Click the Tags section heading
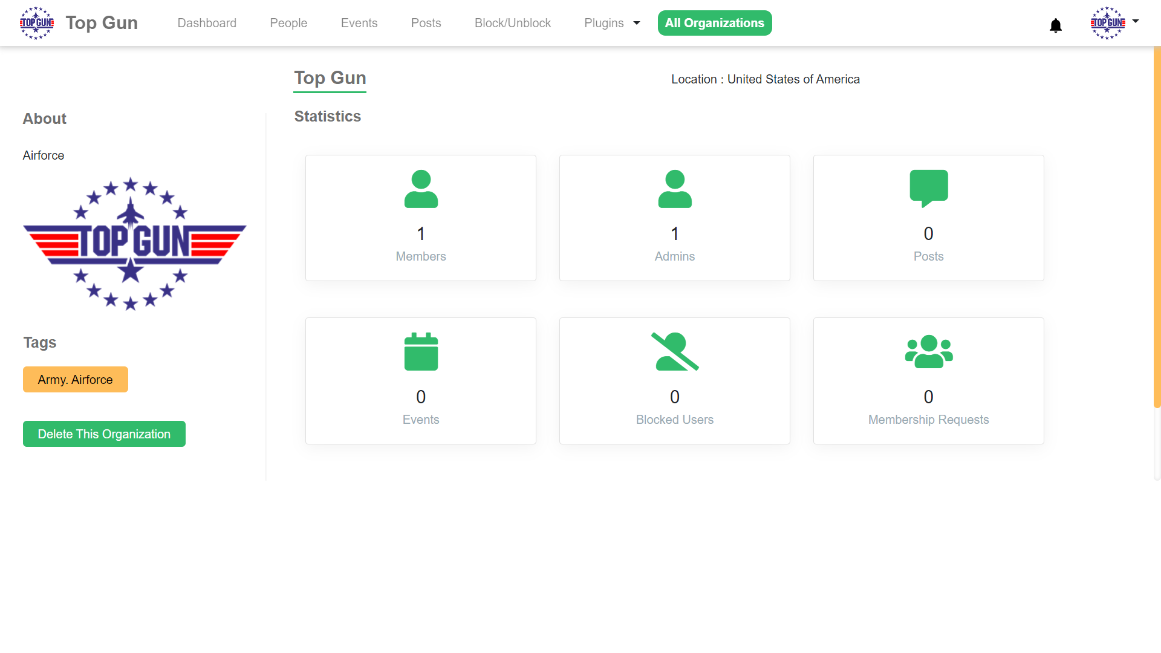The width and height of the screenshot is (1161, 653). (x=40, y=342)
